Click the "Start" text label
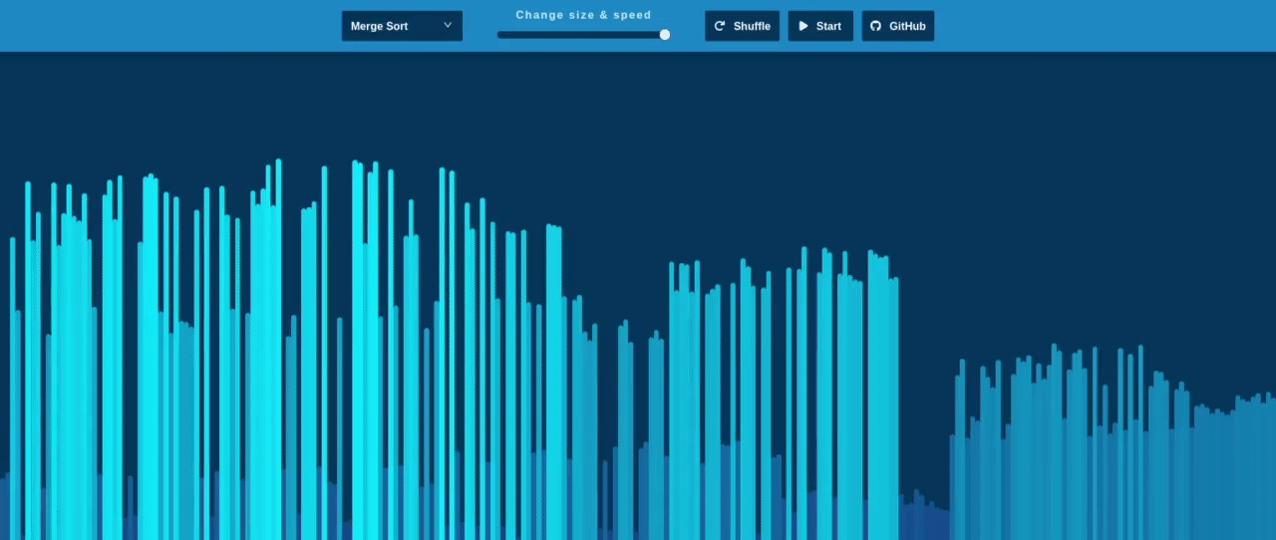1276x540 pixels. [x=828, y=26]
